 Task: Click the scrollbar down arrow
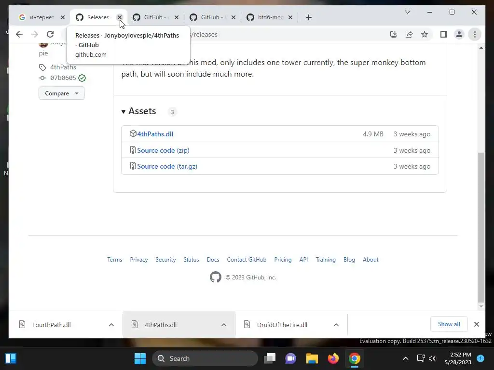(481, 306)
